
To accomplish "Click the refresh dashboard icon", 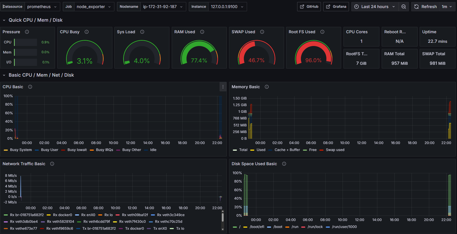I will coord(416,7).
